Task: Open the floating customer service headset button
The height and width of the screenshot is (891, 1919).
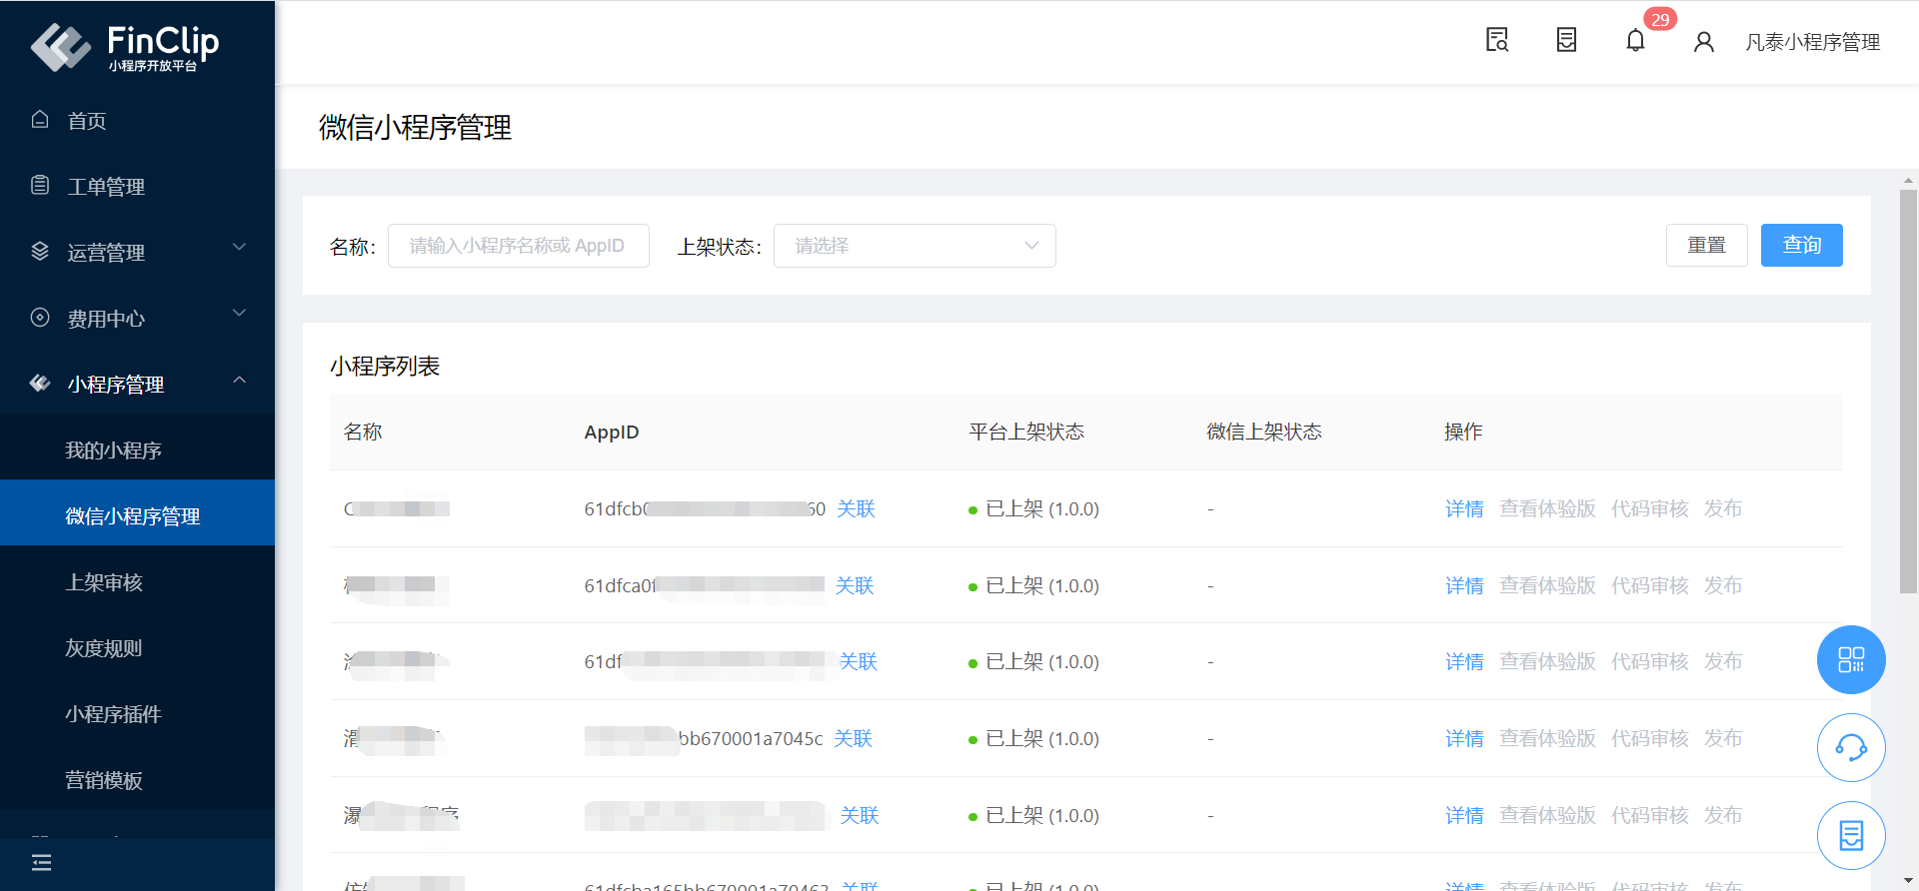Action: click(1851, 748)
